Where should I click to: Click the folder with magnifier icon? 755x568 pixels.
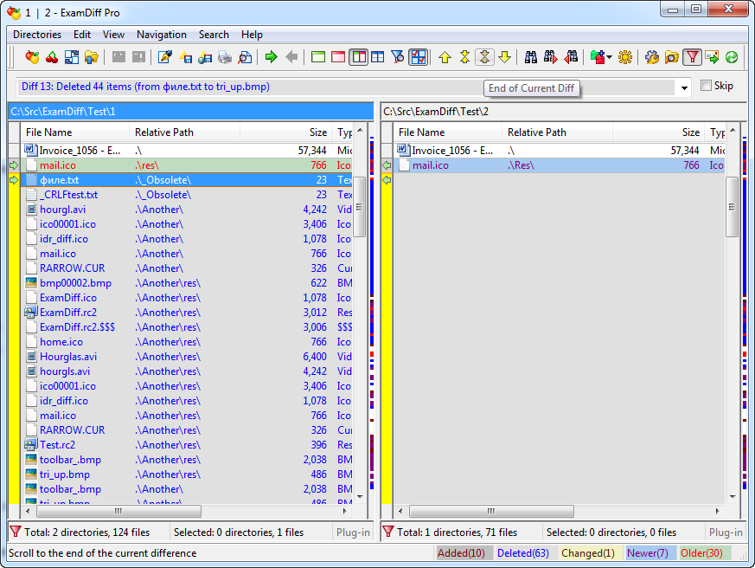(x=672, y=57)
